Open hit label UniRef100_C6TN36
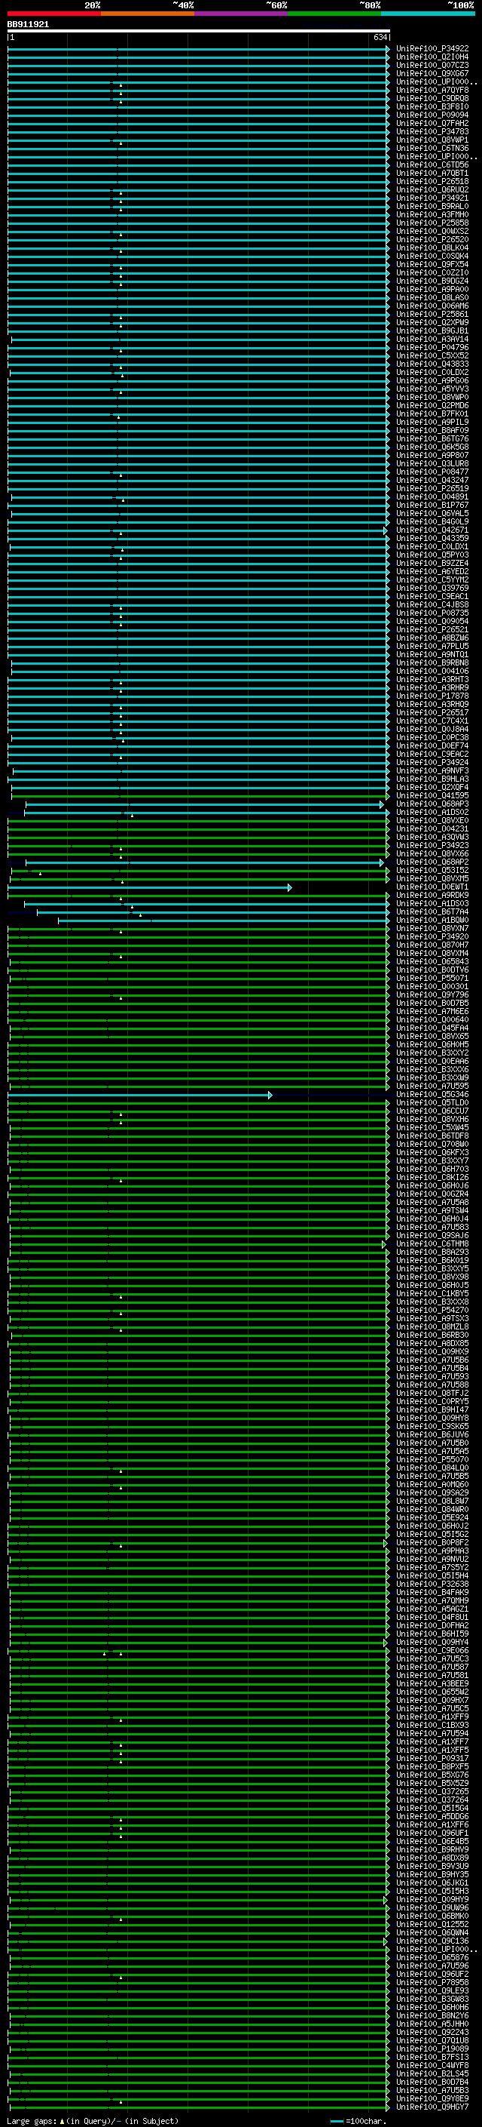The width and height of the screenshot is (482, 2127). pos(432,148)
